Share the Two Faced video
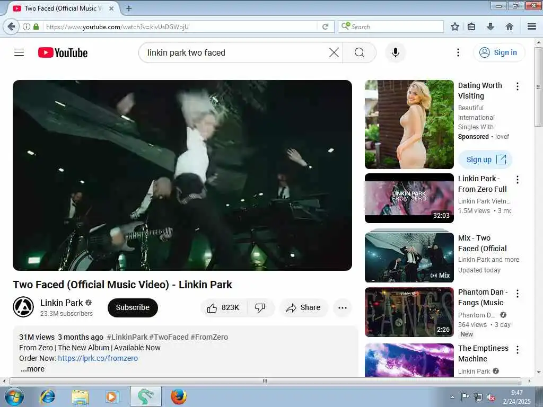This screenshot has width=543, height=407. pyautogui.click(x=303, y=307)
